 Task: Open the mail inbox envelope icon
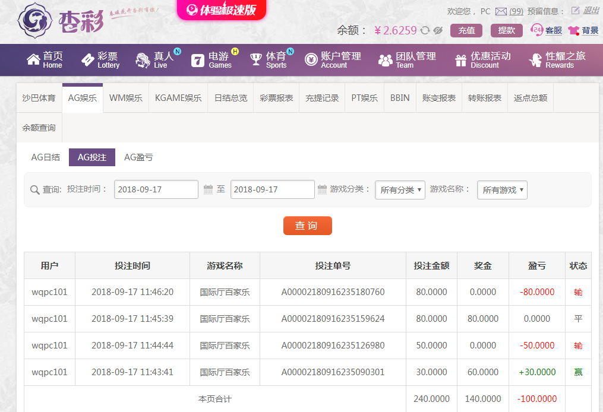tap(501, 11)
